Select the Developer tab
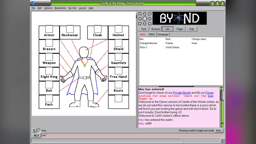256x144 pixels. click(163, 34)
